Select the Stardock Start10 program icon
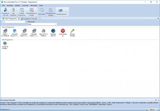The width and height of the screenshot is (160, 111). tap(53, 33)
